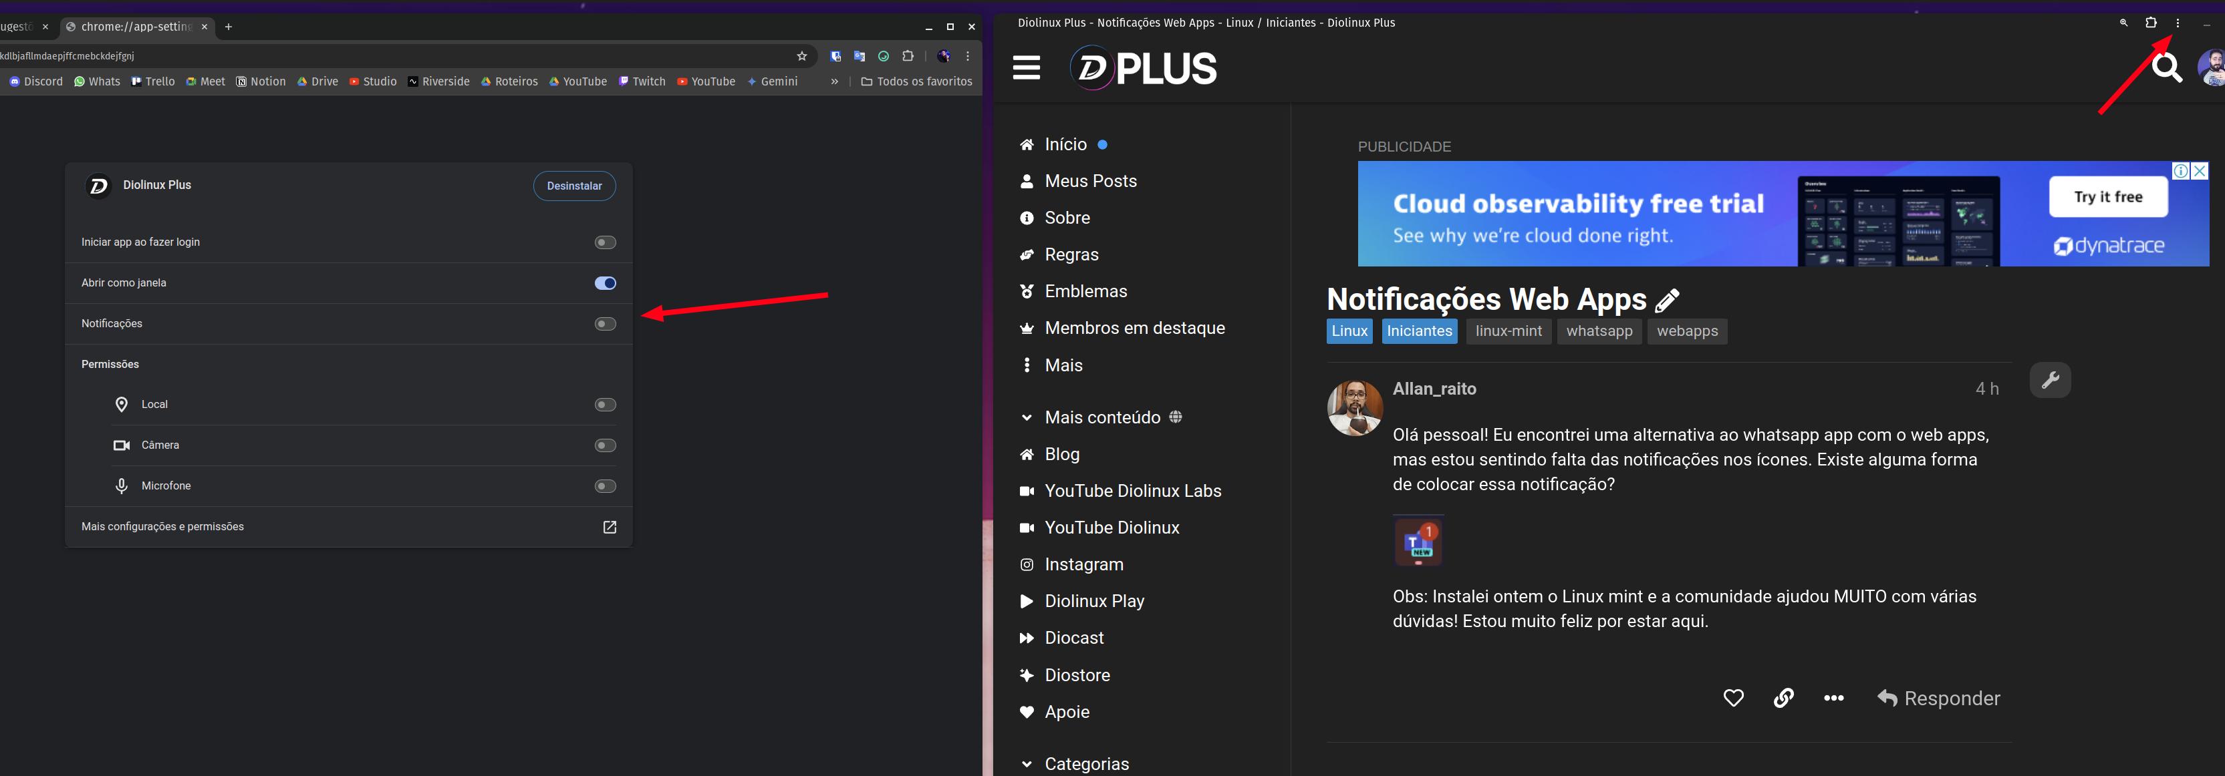The image size is (2225, 776).
Task: Click 'Try it free' on the ad banner
Action: point(2107,197)
